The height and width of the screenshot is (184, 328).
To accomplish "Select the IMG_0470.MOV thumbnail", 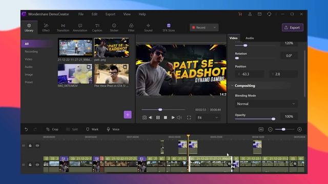I will tap(75, 74).
